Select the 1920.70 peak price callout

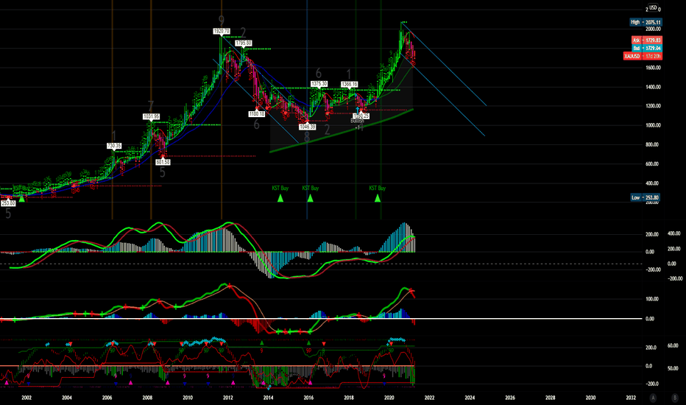click(222, 31)
